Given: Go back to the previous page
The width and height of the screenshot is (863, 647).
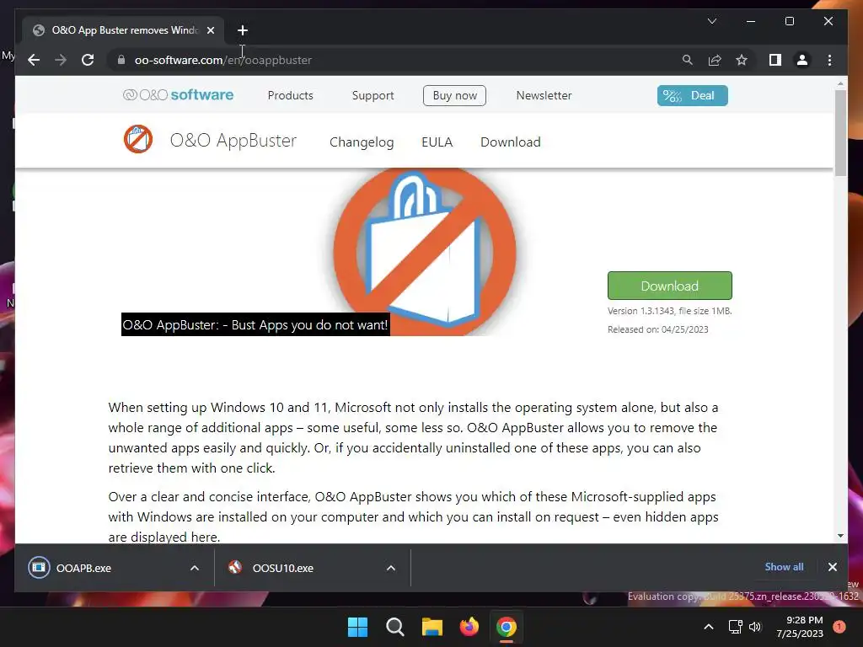Looking at the screenshot, I should pos(34,60).
